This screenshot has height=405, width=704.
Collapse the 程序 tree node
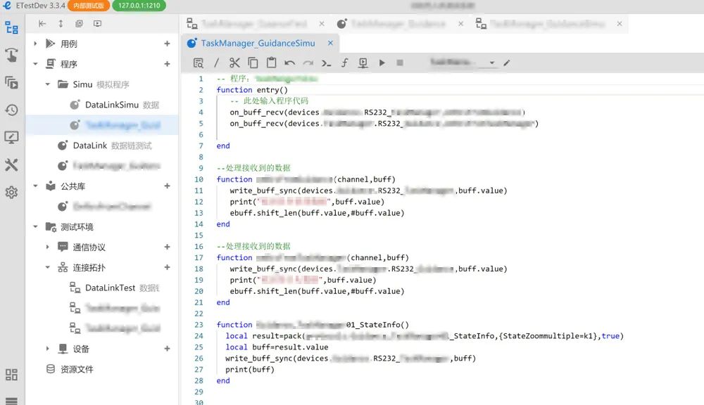point(35,64)
